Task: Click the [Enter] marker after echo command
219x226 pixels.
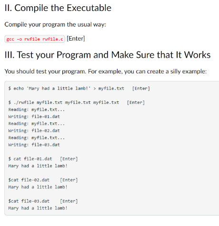Action: point(141,88)
